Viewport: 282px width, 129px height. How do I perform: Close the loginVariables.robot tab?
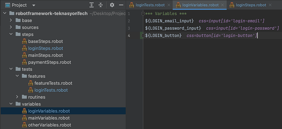(222, 5)
